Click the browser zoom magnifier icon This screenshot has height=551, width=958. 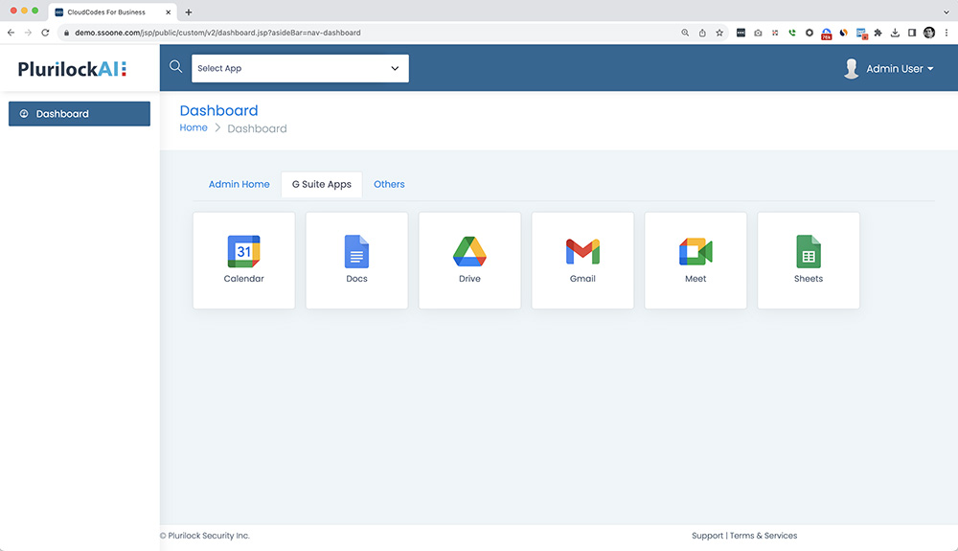tap(685, 33)
